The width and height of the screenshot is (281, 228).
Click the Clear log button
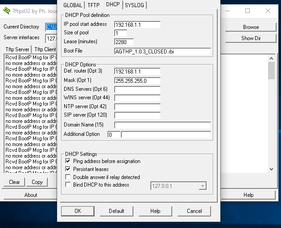[14, 182]
